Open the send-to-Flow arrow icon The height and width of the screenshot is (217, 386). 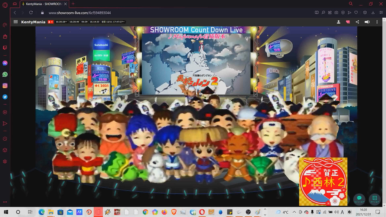tap(349, 12)
